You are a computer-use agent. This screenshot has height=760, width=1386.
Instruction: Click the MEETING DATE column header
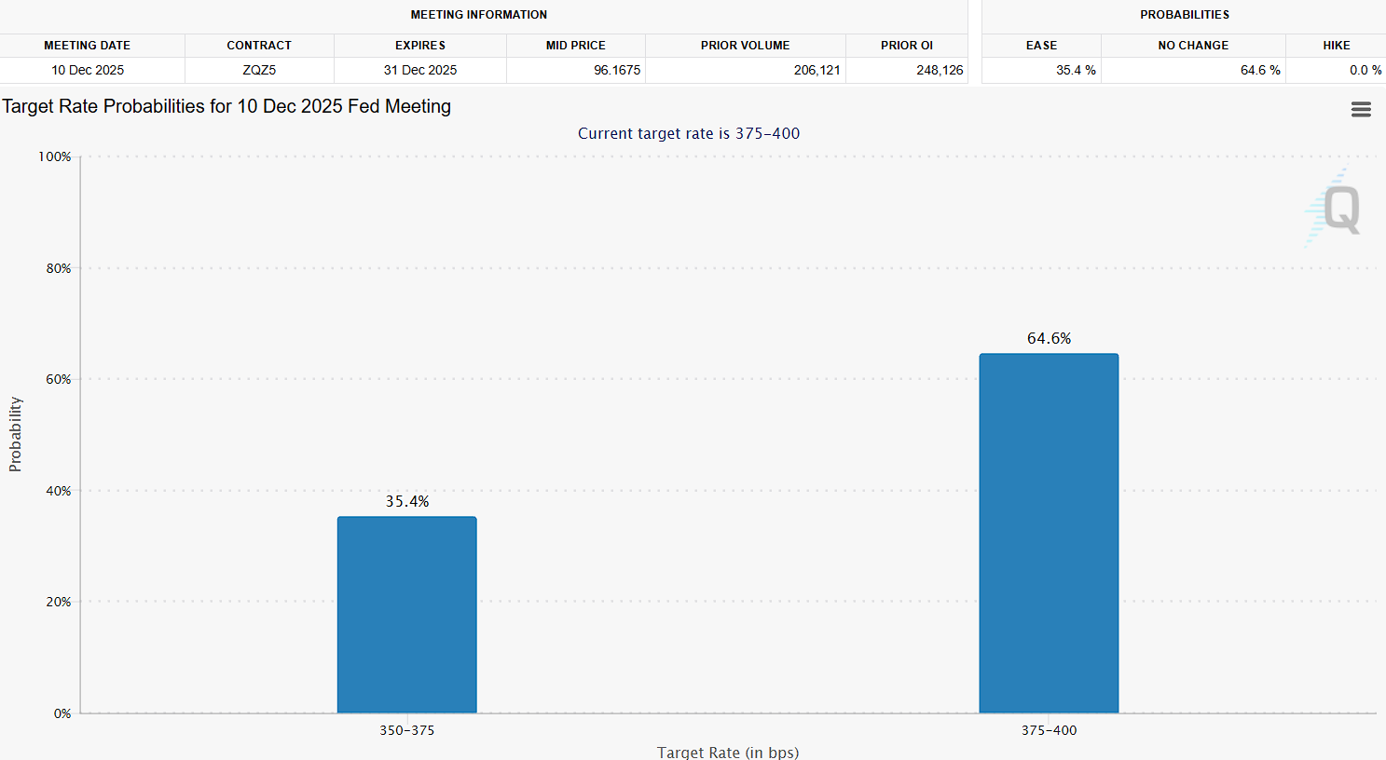pyautogui.click(x=88, y=46)
